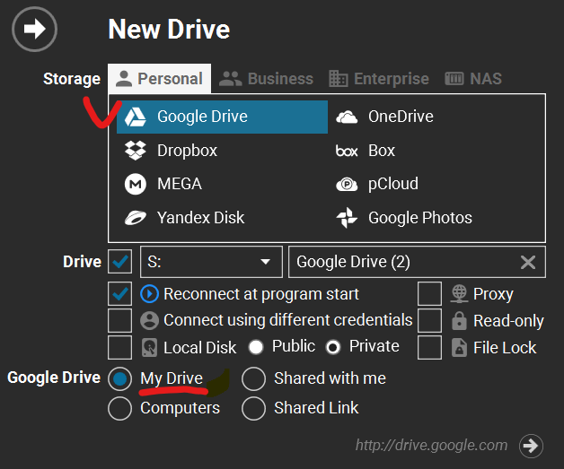The width and height of the screenshot is (564, 469).
Task: Enable the Proxy checkbox
Action: 430,293
